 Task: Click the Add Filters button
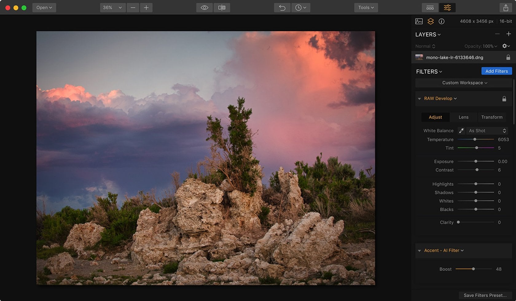pos(496,71)
